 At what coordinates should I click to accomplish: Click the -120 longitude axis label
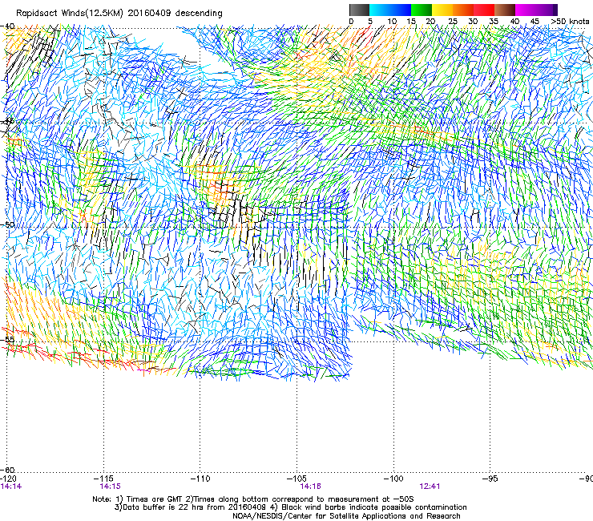pos(8,479)
